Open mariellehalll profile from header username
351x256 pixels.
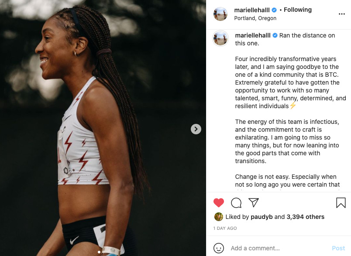(252, 10)
